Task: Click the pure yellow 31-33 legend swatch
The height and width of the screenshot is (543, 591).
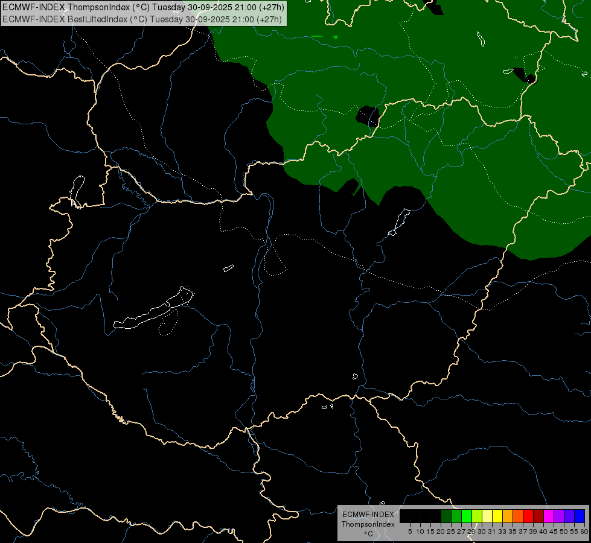Action: click(x=497, y=516)
